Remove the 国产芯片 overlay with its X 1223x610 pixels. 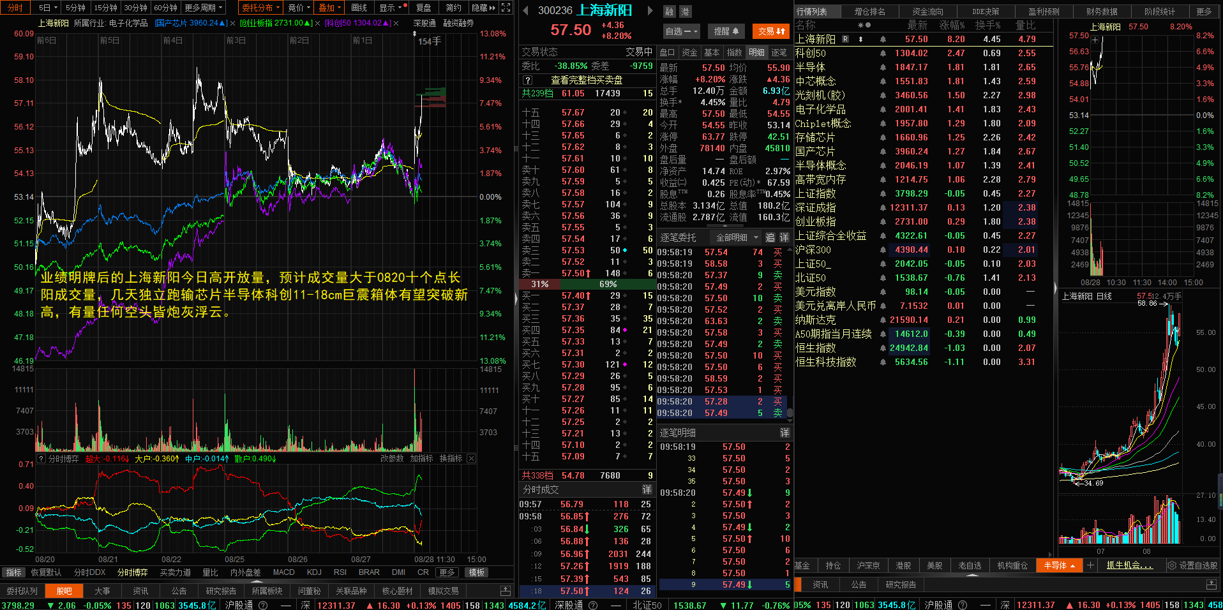pos(233,23)
